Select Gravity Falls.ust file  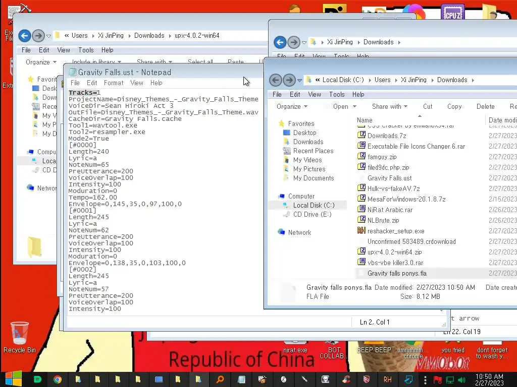tap(389, 178)
